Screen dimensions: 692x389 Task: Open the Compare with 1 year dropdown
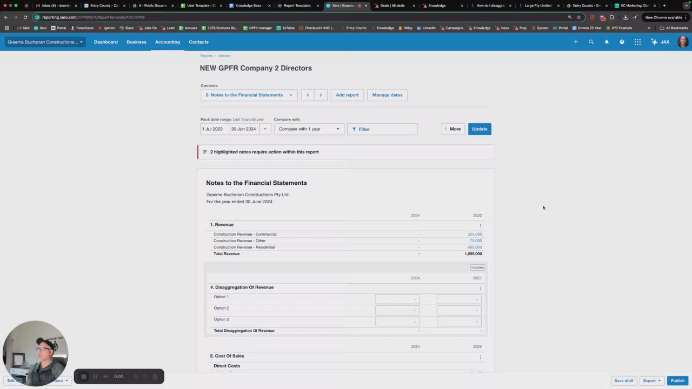tap(309, 129)
